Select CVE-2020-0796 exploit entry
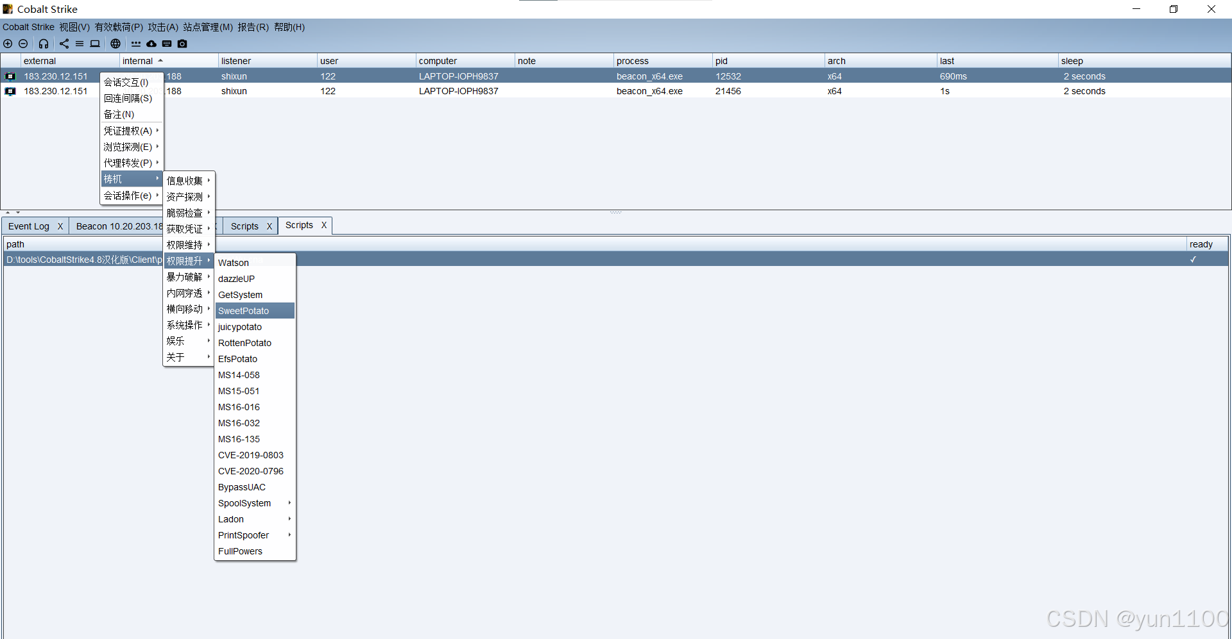This screenshot has height=639, width=1232. point(255,471)
